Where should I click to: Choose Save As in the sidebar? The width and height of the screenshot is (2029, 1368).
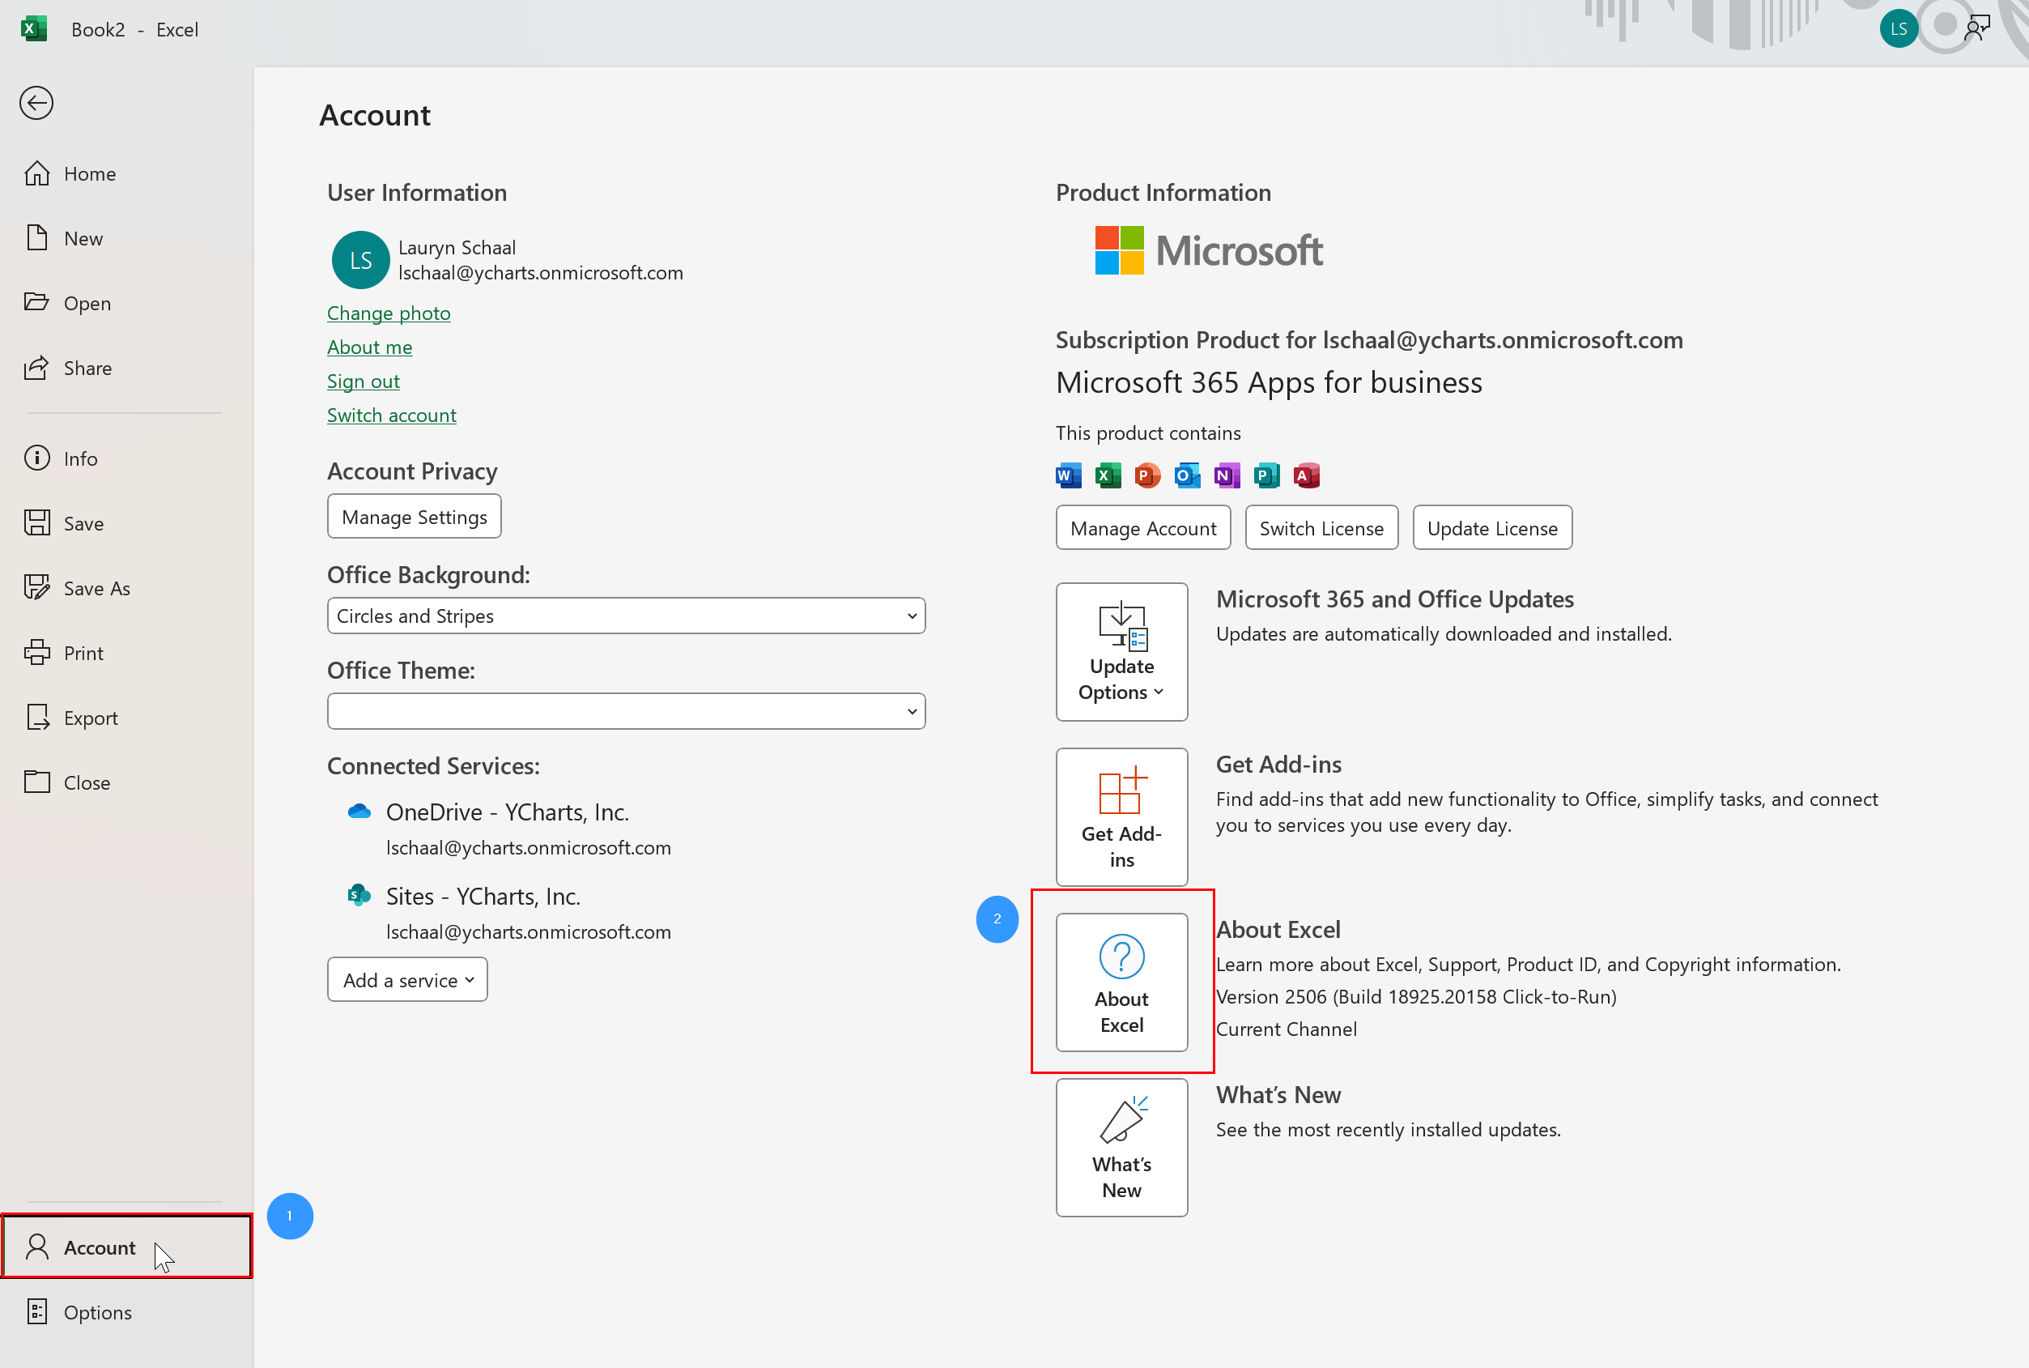(x=126, y=588)
